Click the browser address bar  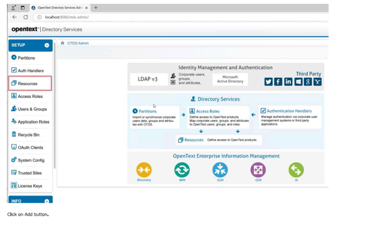click(163, 17)
